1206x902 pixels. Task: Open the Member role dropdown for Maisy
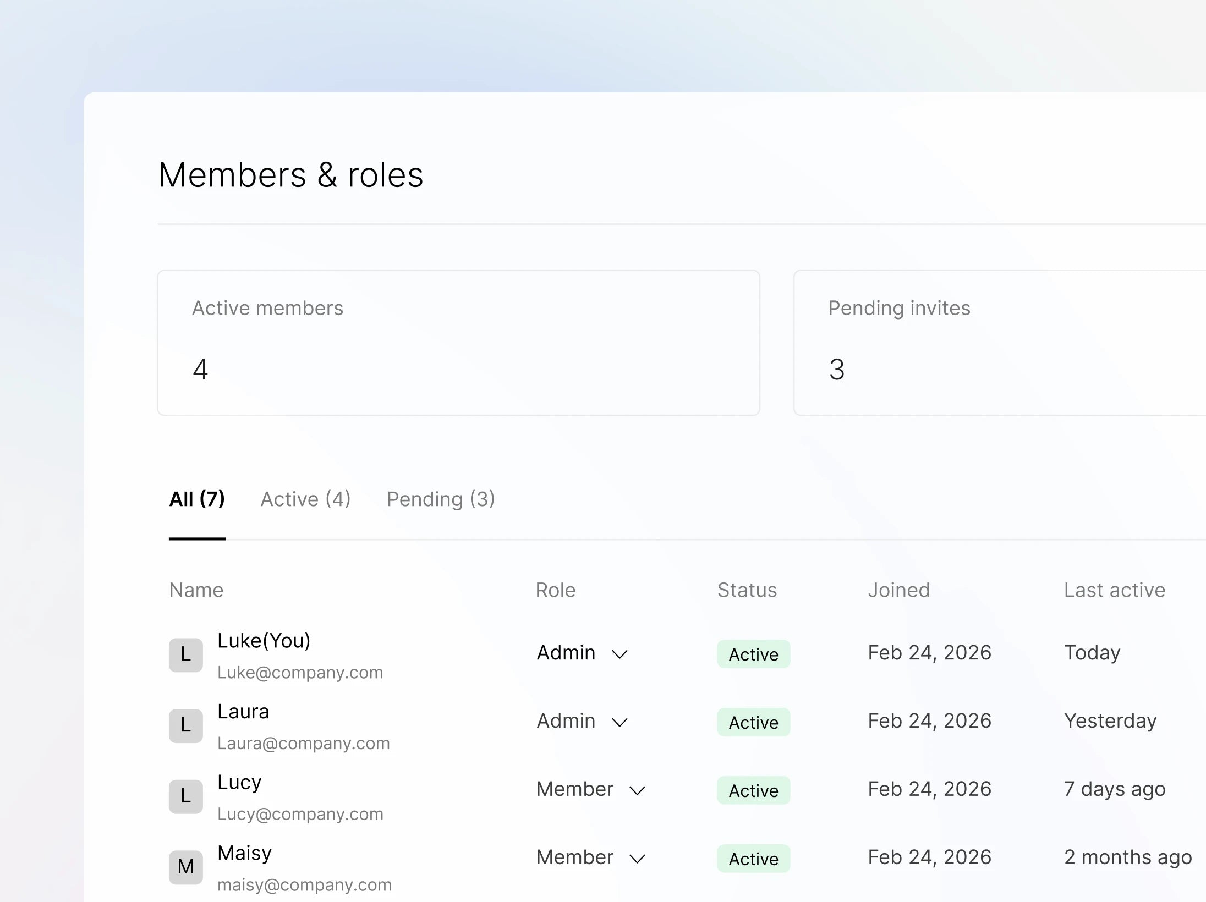pos(591,858)
